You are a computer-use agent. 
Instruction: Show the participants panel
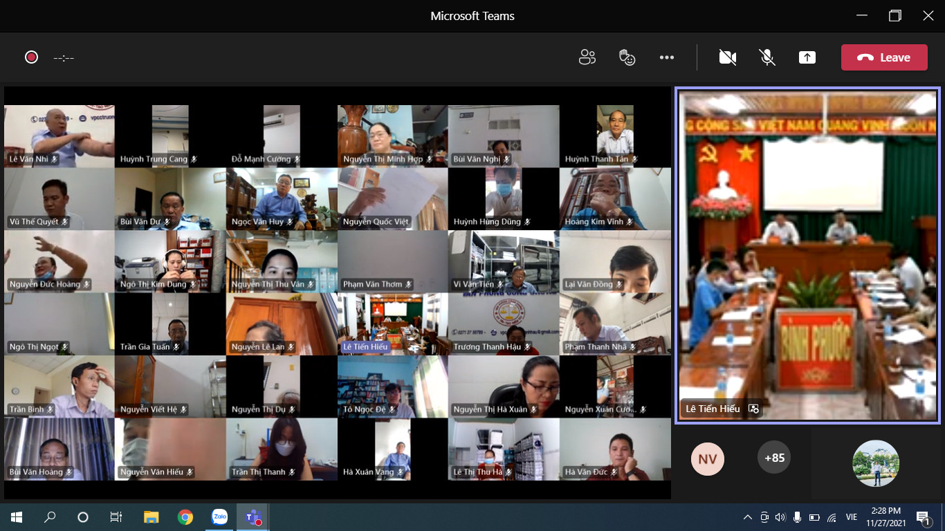tap(587, 57)
